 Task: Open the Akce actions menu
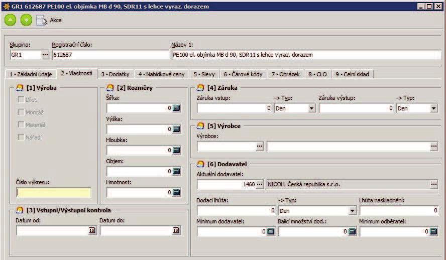pyautogui.click(x=49, y=20)
